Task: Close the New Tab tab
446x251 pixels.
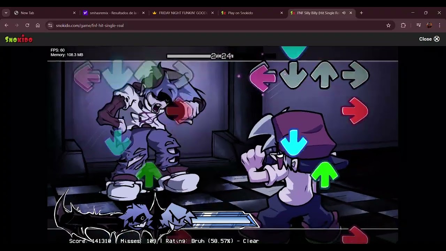Action: pos(74,13)
